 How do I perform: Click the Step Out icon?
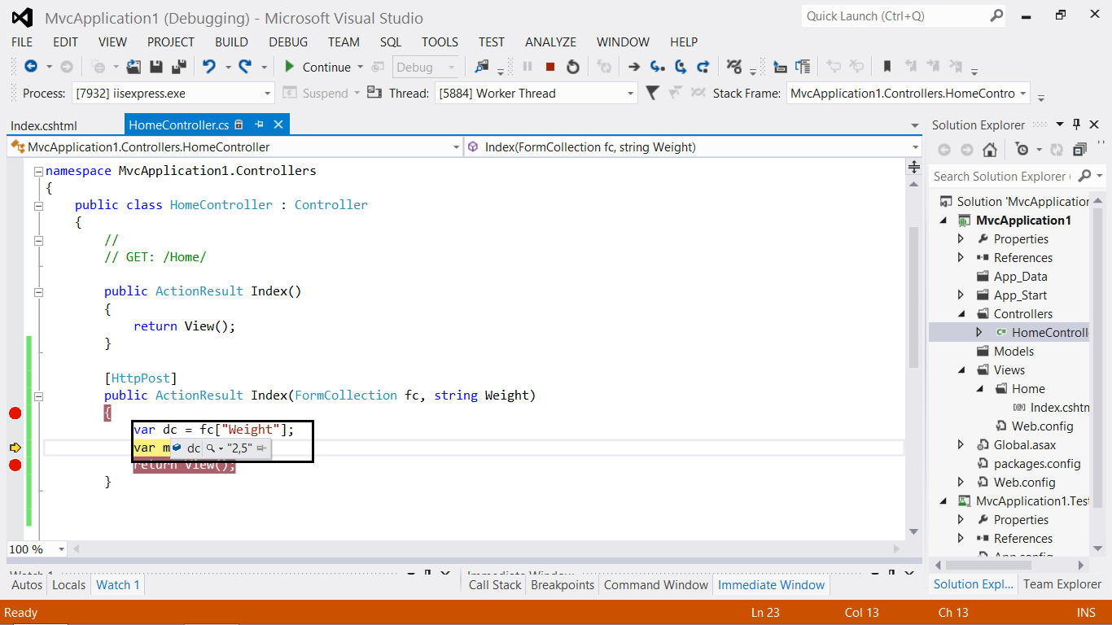pos(703,67)
